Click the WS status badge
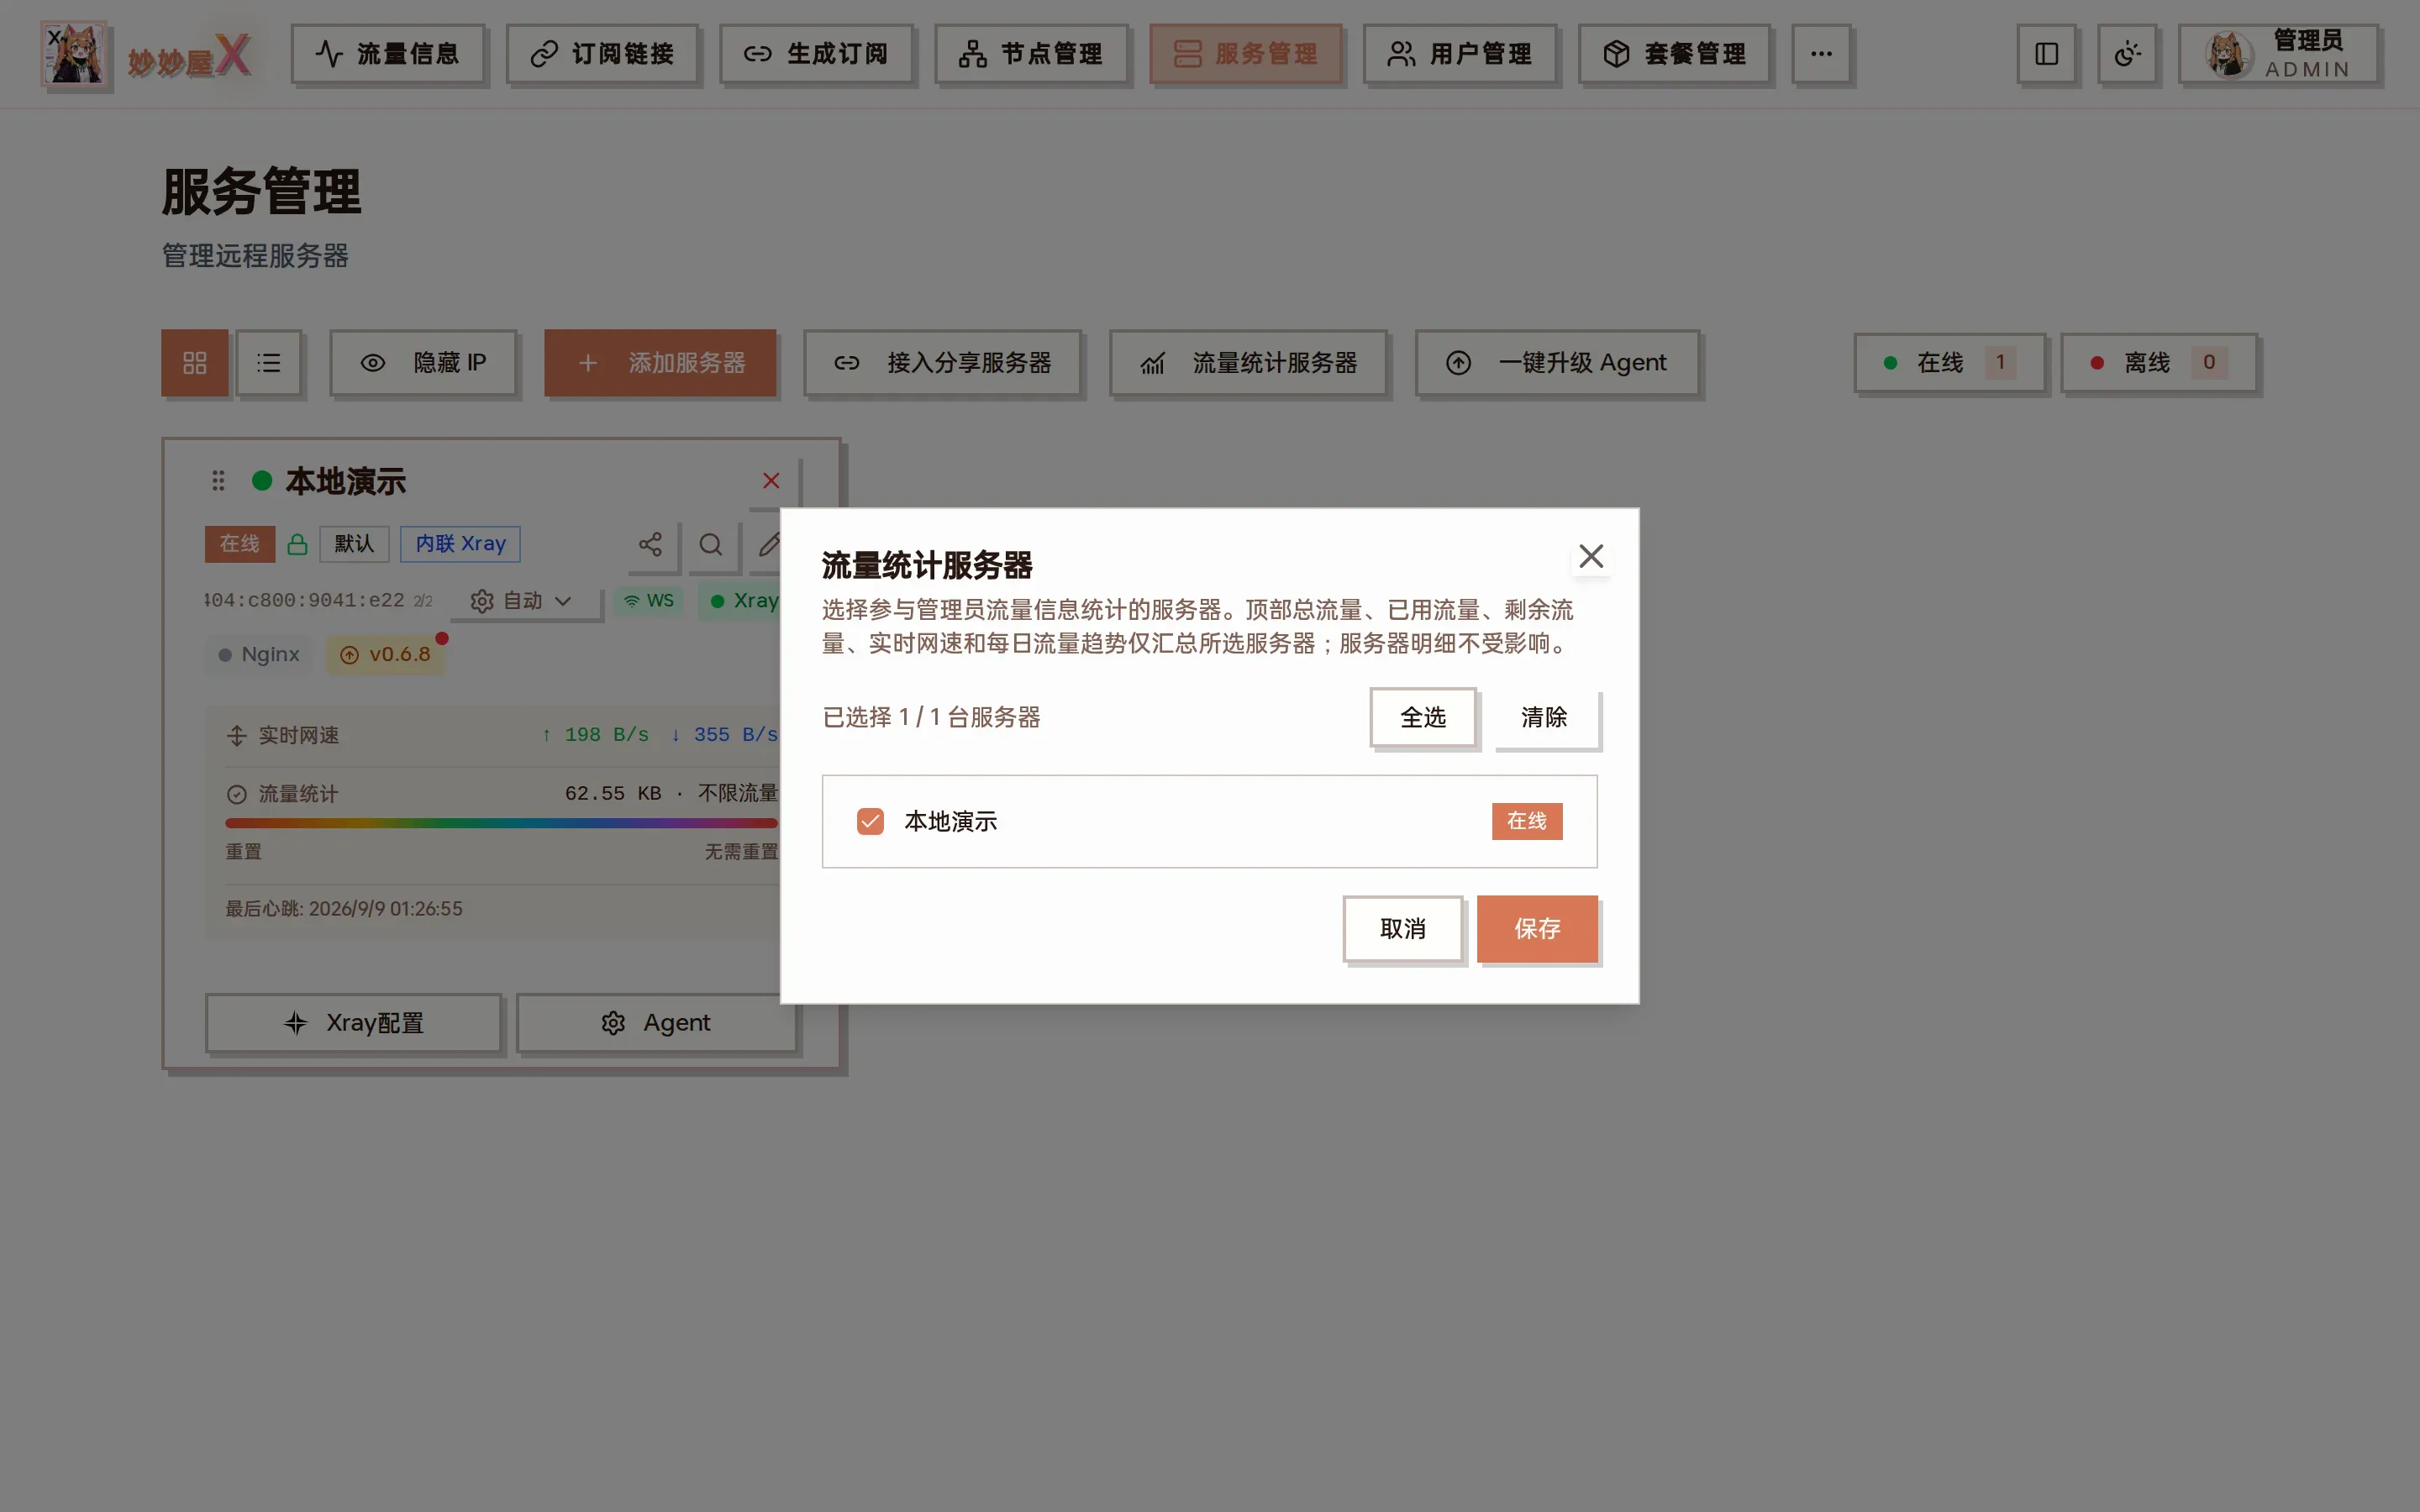 (x=649, y=601)
